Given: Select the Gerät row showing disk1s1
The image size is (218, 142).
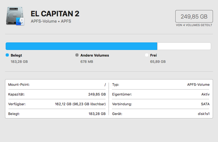Looking at the screenshot, I should click(161, 113).
